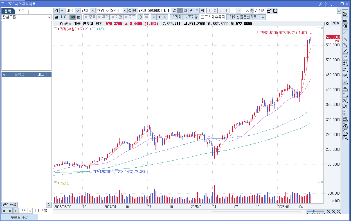Switch to the 종목 tab
Image resolution: width=351 pixels, height=221 pixels.
pyautogui.click(x=8, y=11)
